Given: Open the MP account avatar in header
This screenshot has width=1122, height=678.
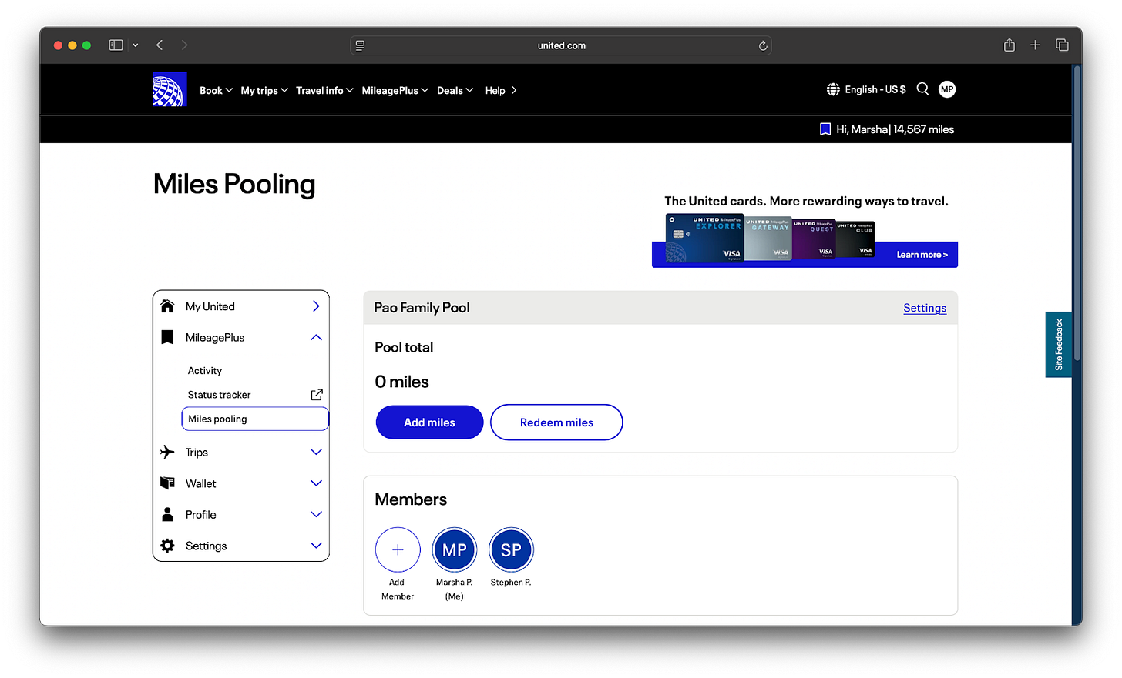Looking at the screenshot, I should tap(947, 89).
